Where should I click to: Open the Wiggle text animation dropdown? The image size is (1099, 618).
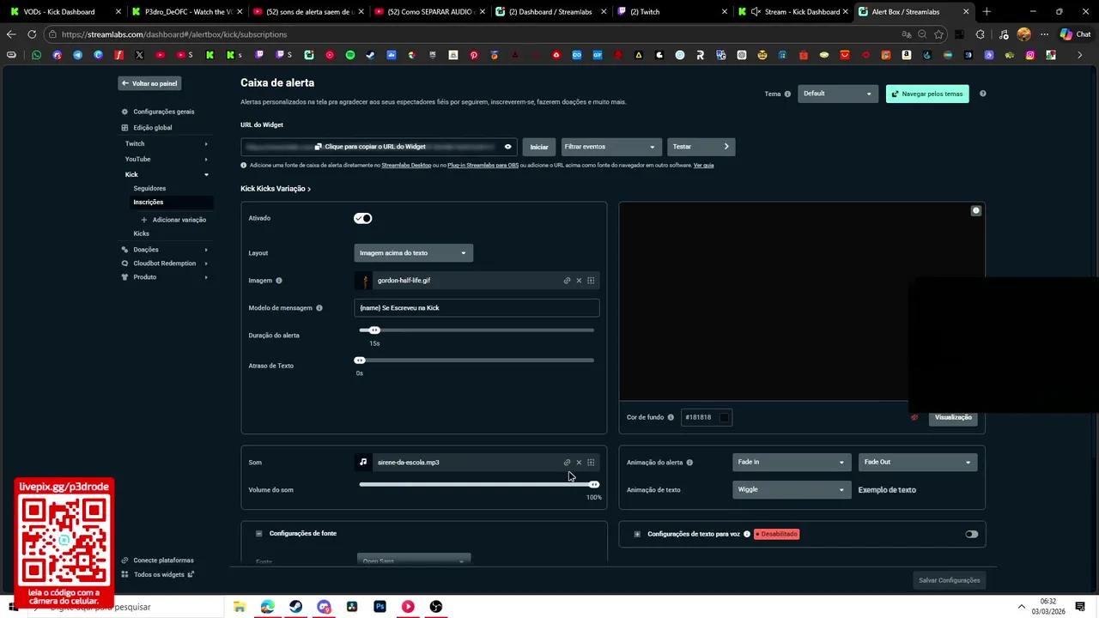[791, 489]
